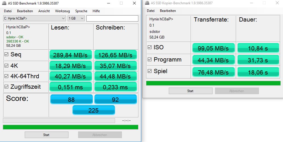Click Abbrechen in the AS SSD Benchmark window
283x142 pixels.
pyautogui.click(x=100, y=135)
